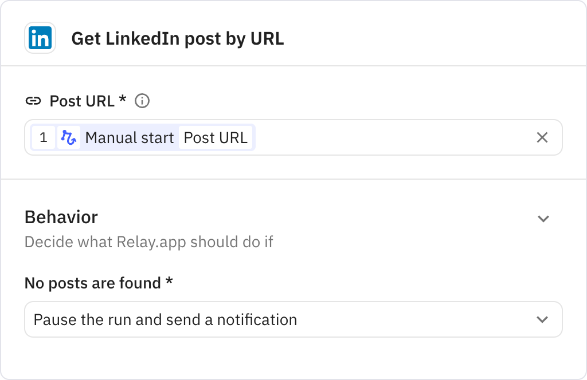
Task: Click the Decide what Relay.app should do text
Action: pyautogui.click(x=148, y=242)
